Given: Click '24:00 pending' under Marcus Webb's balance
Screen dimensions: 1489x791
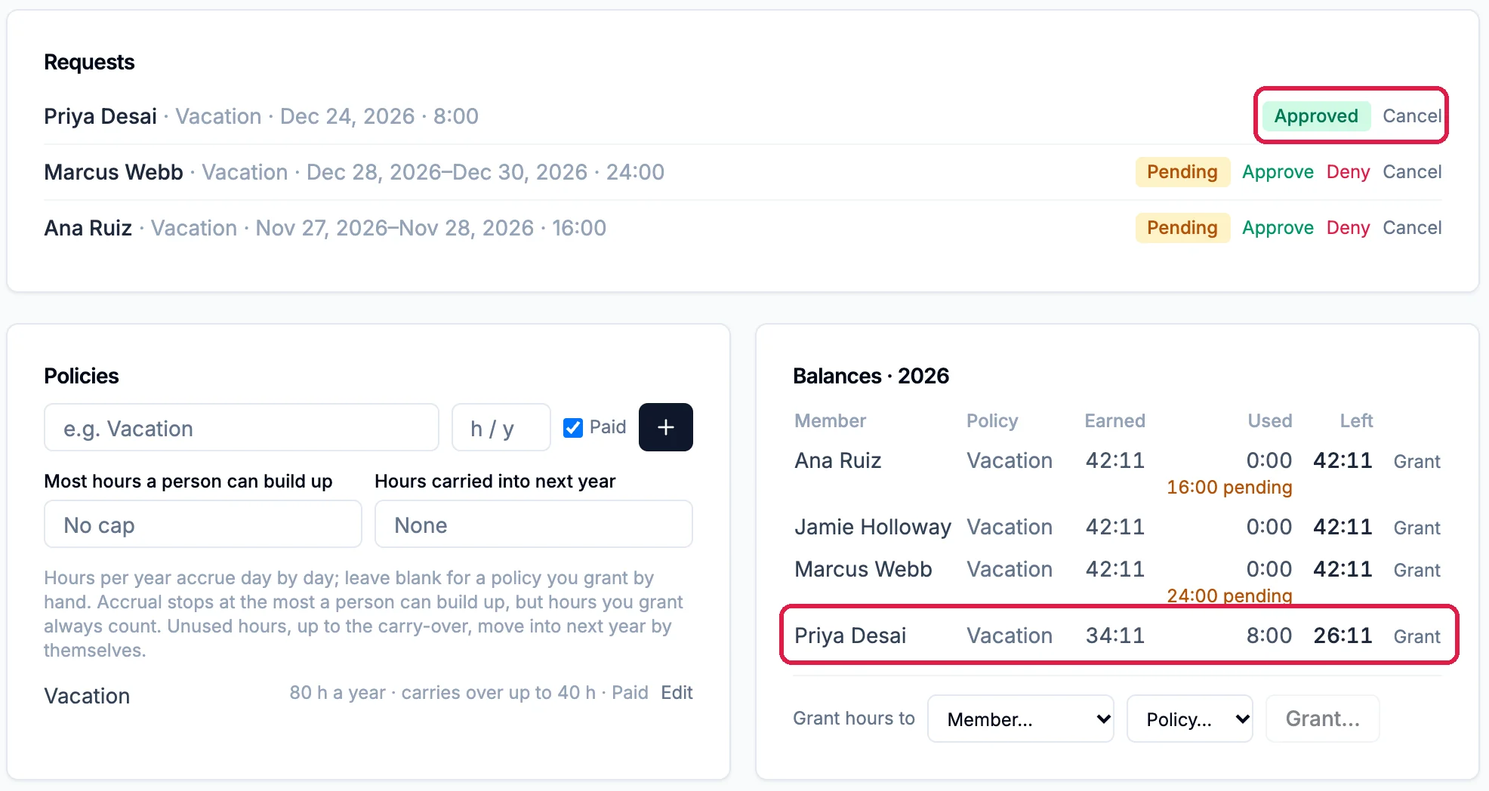Looking at the screenshot, I should 1229,596.
